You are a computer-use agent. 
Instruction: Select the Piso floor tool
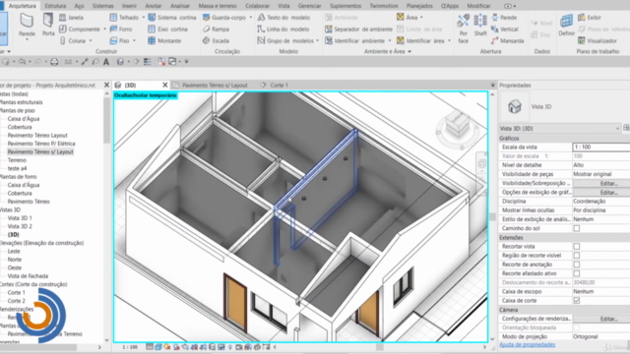tap(120, 41)
